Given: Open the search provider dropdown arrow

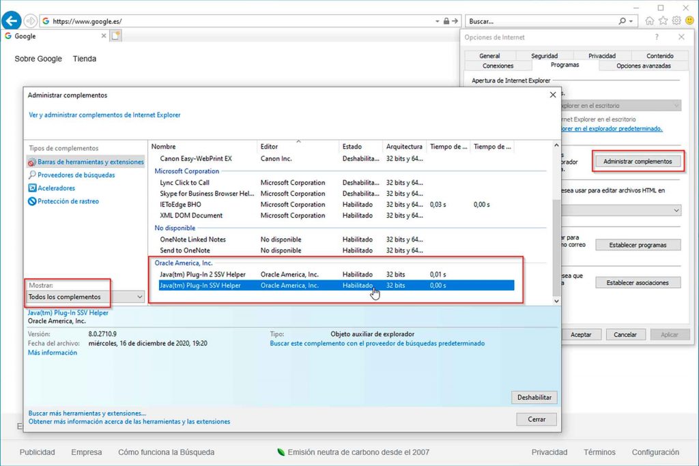Looking at the screenshot, I should [631, 21].
